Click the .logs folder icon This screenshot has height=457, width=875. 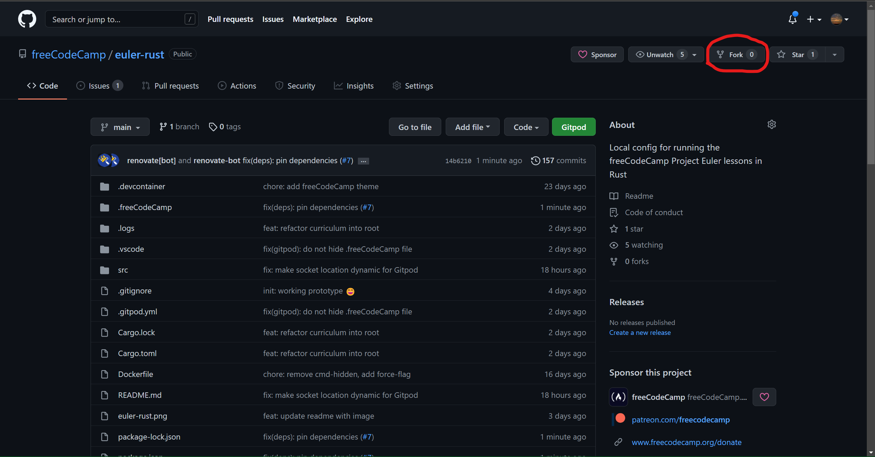[x=105, y=228]
